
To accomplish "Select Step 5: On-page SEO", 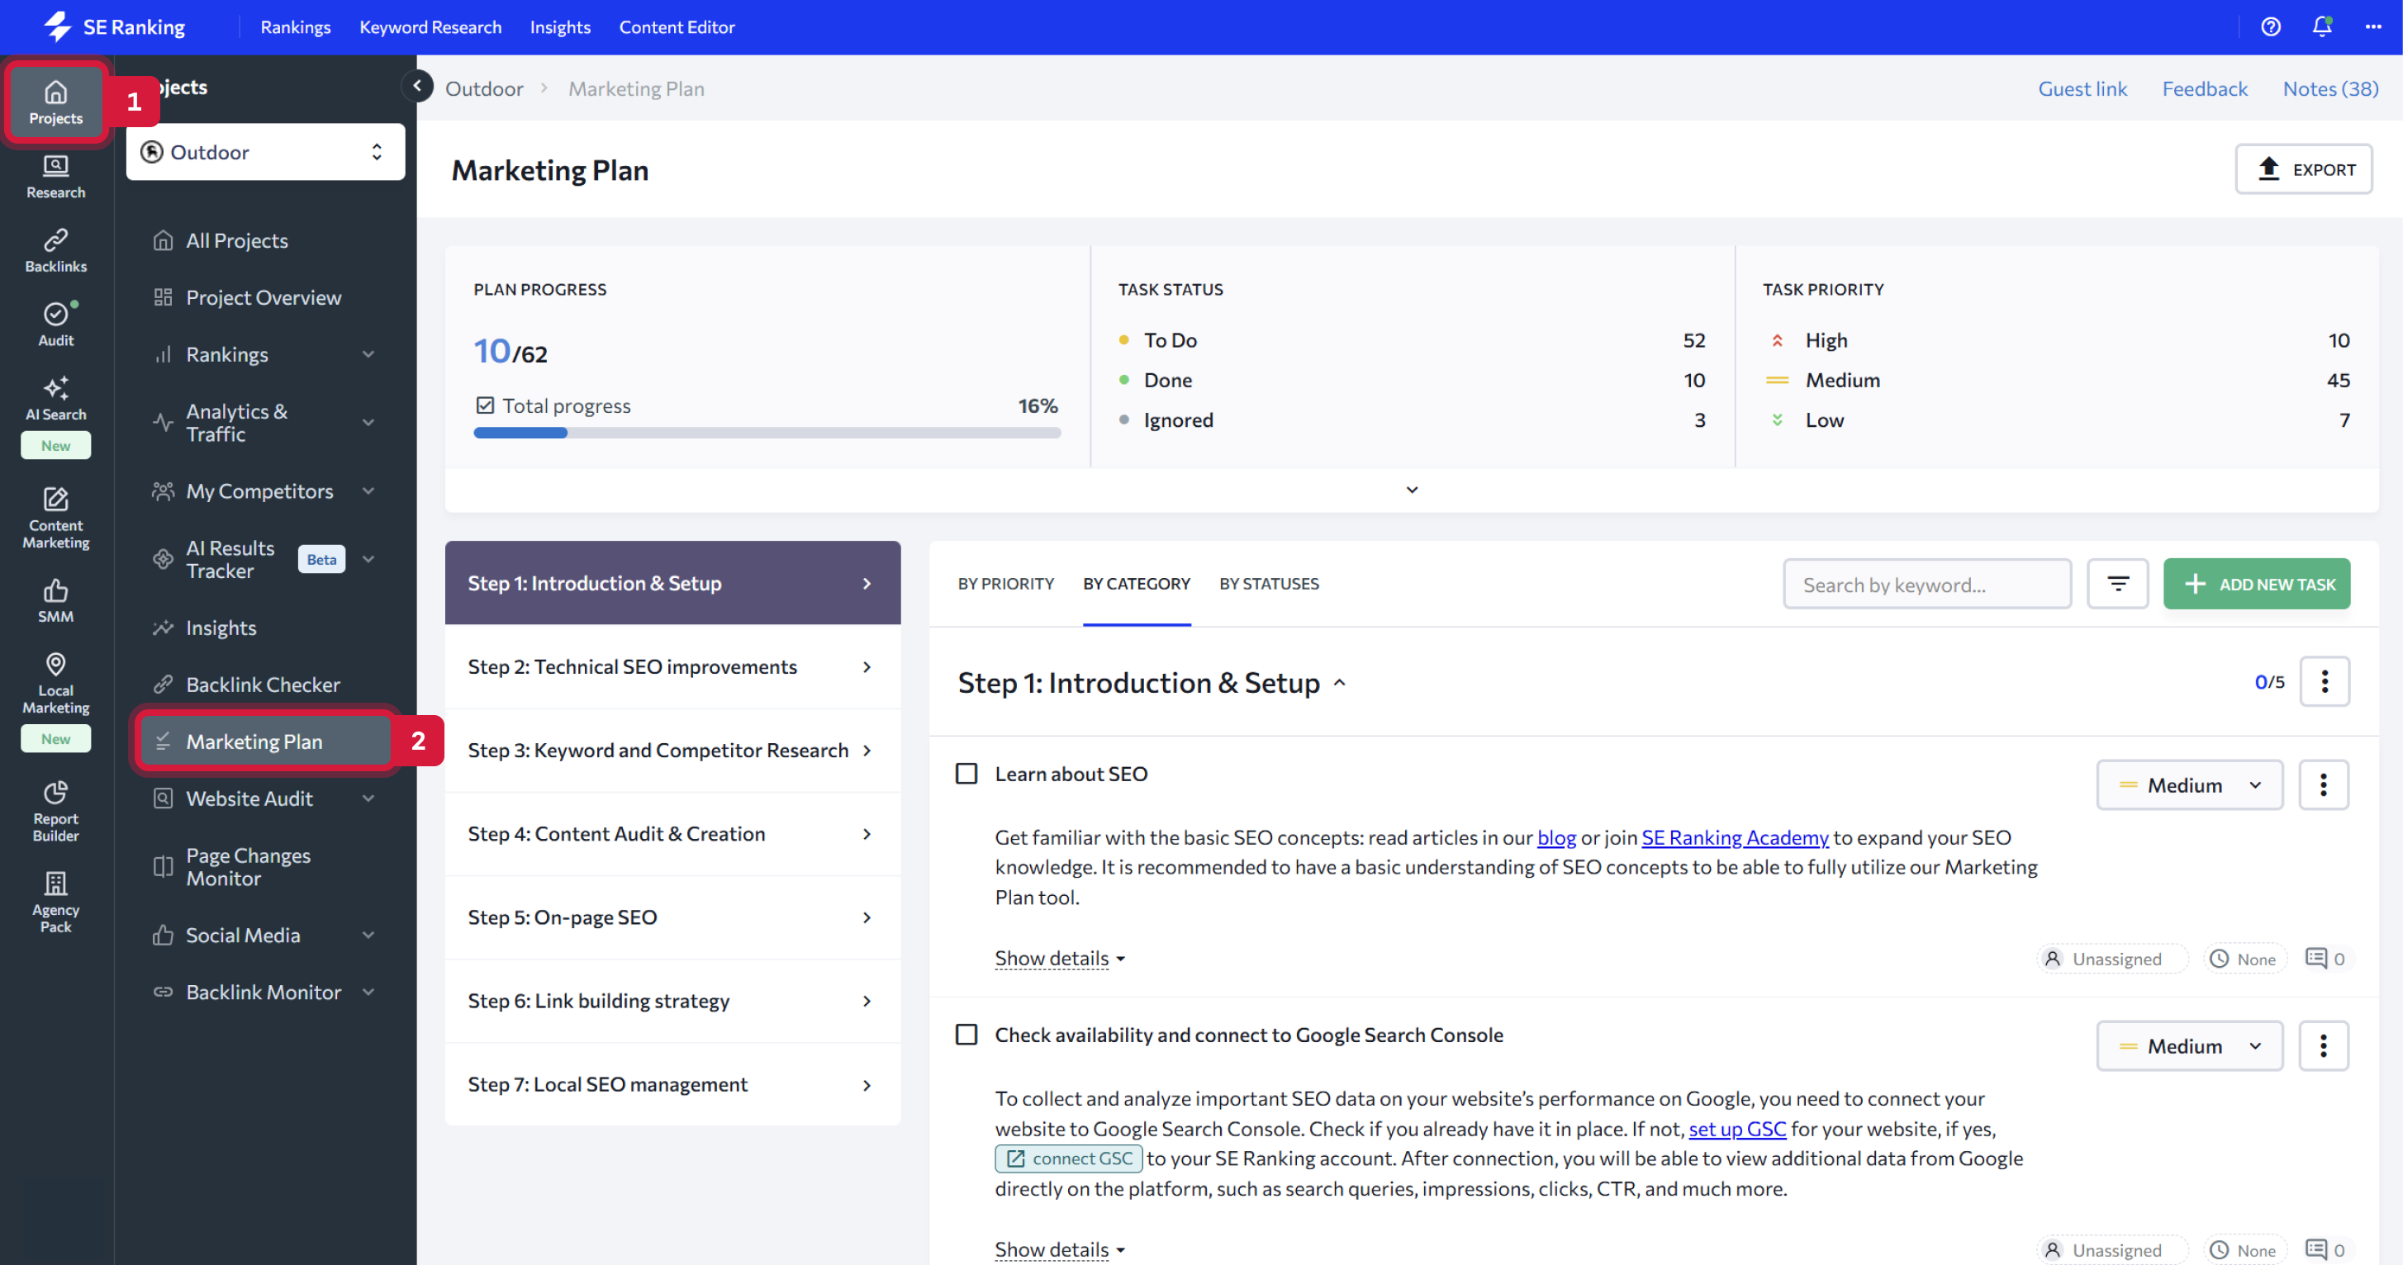I will coord(672,917).
